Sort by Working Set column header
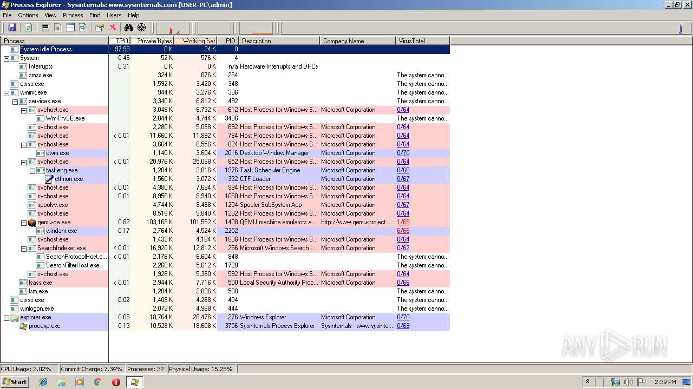 coord(195,41)
